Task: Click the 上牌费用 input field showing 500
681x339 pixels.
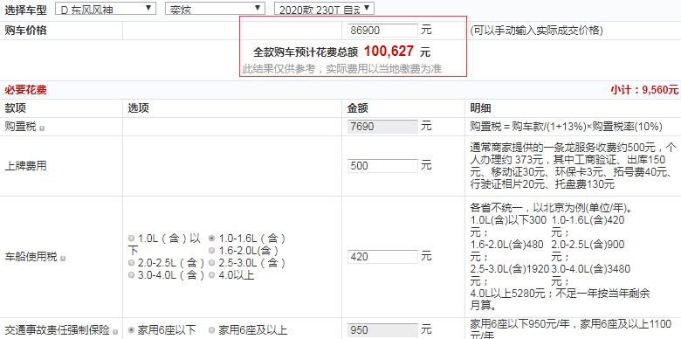Action: pos(382,166)
